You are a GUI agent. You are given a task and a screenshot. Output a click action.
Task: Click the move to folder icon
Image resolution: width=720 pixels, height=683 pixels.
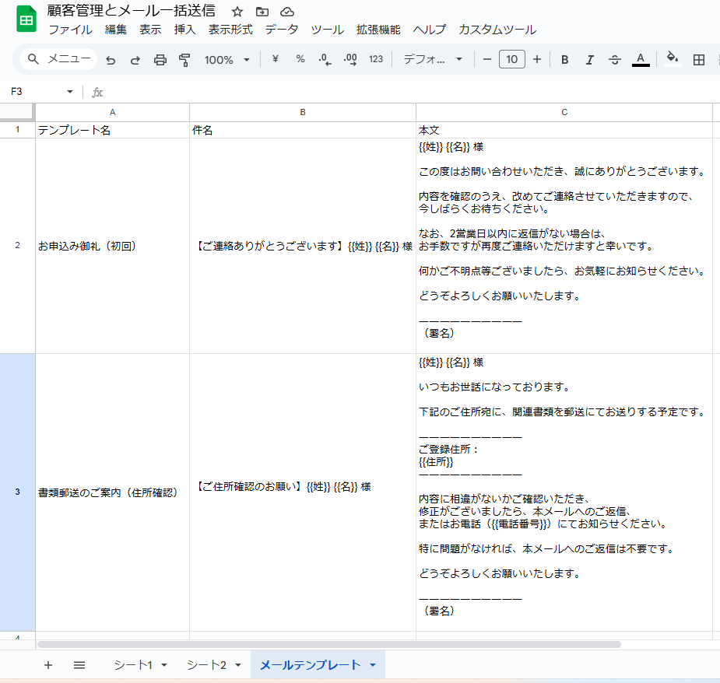tap(262, 12)
